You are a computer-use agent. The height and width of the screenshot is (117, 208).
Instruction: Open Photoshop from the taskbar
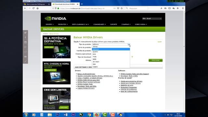point(58,115)
